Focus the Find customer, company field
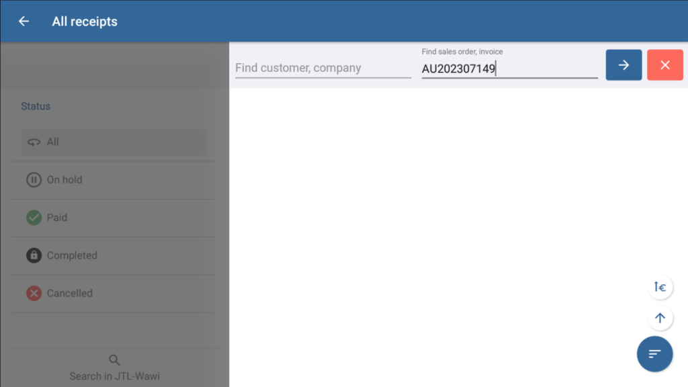688x387 pixels. click(x=322, y=68)
